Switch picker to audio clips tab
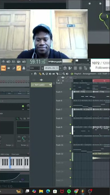The image size is (110, 195). click(41, 80)
